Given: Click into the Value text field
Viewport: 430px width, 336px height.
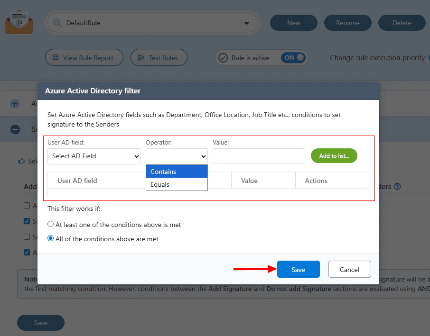Looking at the screenshot, I should 259,156.
